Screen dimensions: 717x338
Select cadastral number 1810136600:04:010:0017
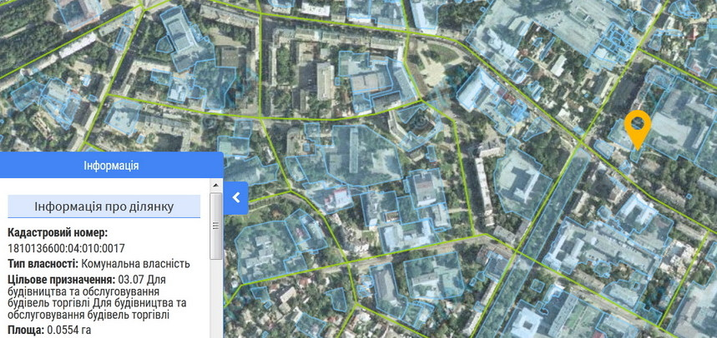click(x=66, y=248)
